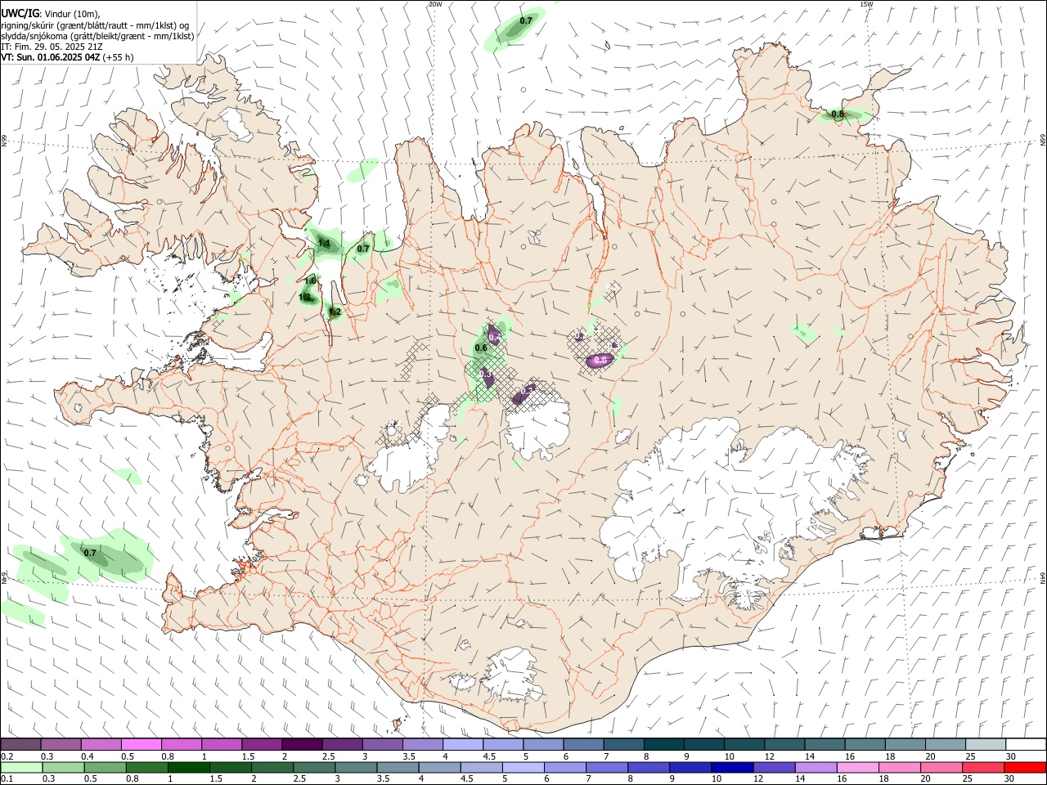Viewport: 1047px width, 785px height.
Task: Click the '0.1' label under the rain legend
Action: click(x=7, y=778)
